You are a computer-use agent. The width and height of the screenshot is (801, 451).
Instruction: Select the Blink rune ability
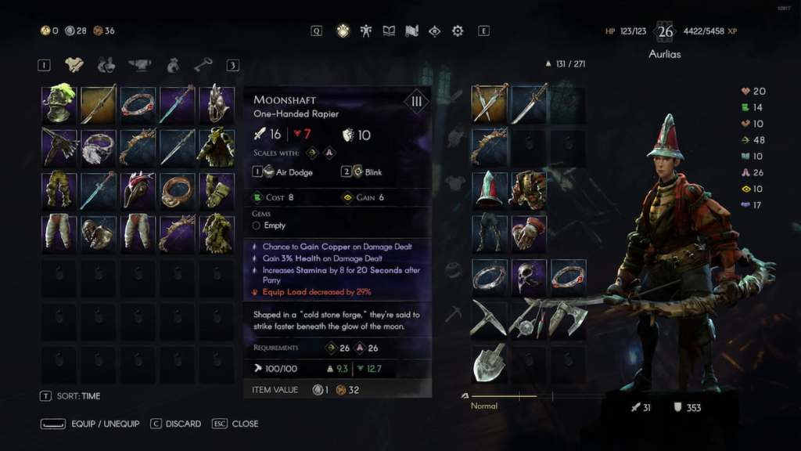click(x=361, y=172)
